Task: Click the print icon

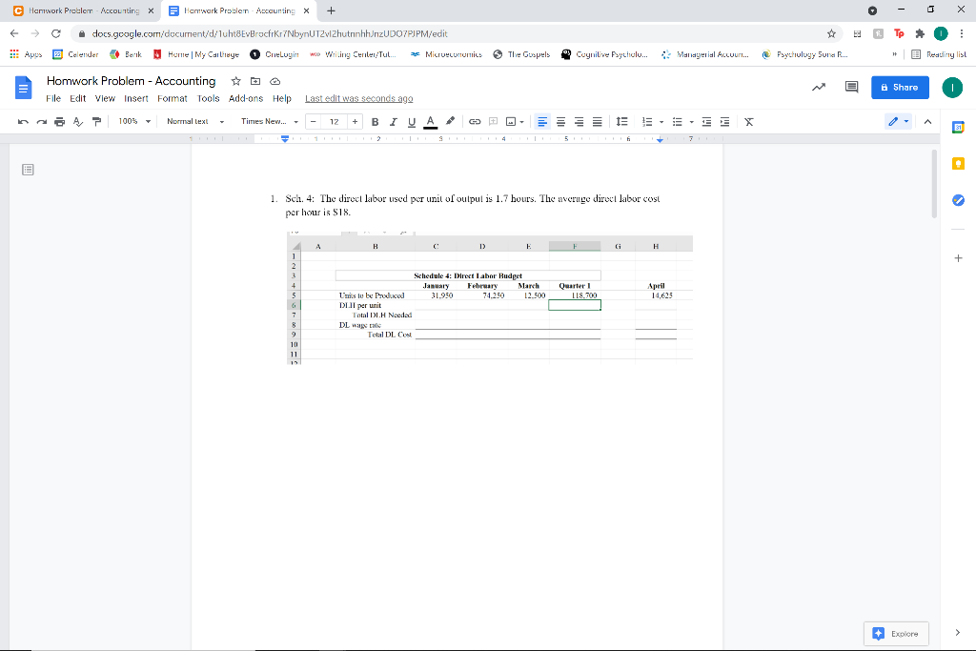Action: [57, 121]
